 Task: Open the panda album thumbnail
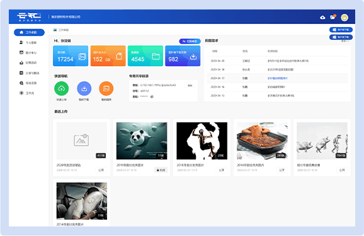pyautogui.click(x=142, y=141)
